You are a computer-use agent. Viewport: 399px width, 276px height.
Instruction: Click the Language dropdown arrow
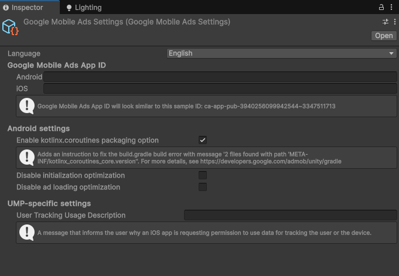point(391,53)
